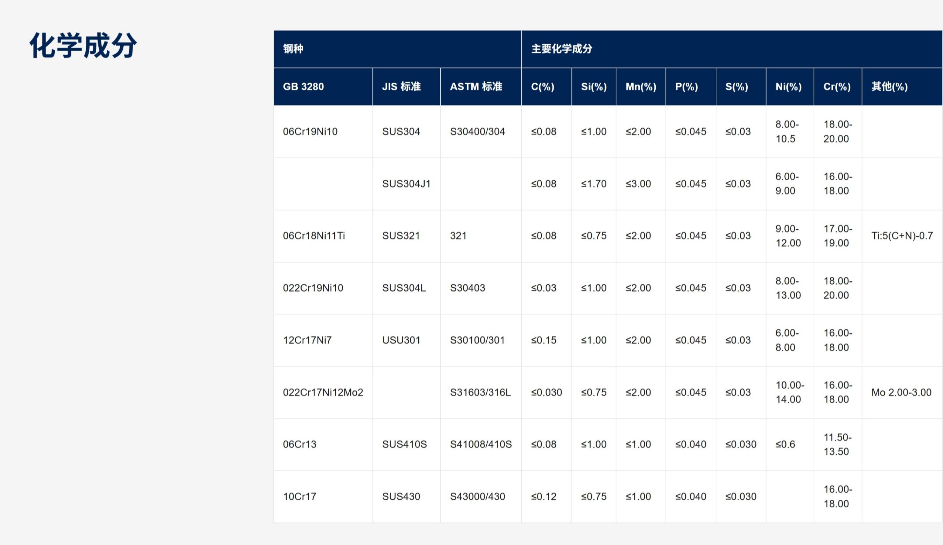Click the Mn(%) column header

coord(641,86)
